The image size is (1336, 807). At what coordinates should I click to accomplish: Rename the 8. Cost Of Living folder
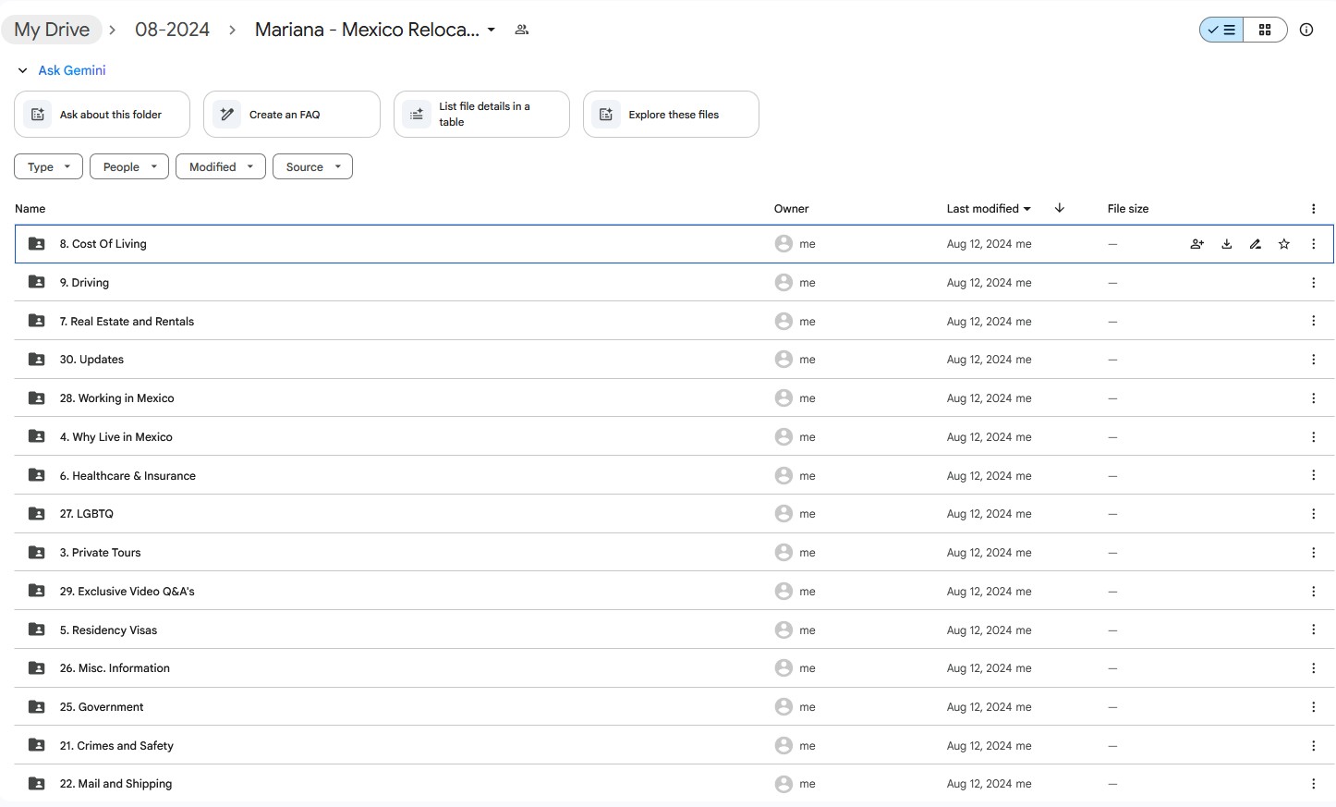[1256, 244]
